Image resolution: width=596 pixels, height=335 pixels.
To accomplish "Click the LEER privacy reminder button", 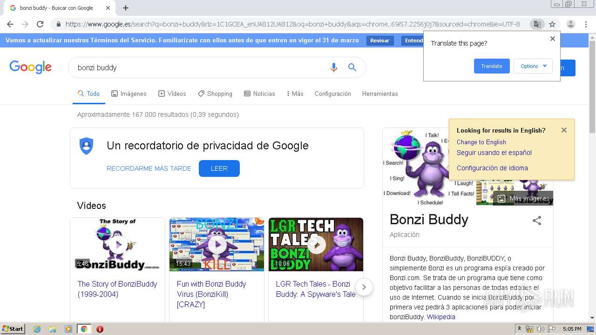I will [x=219, y=168].
